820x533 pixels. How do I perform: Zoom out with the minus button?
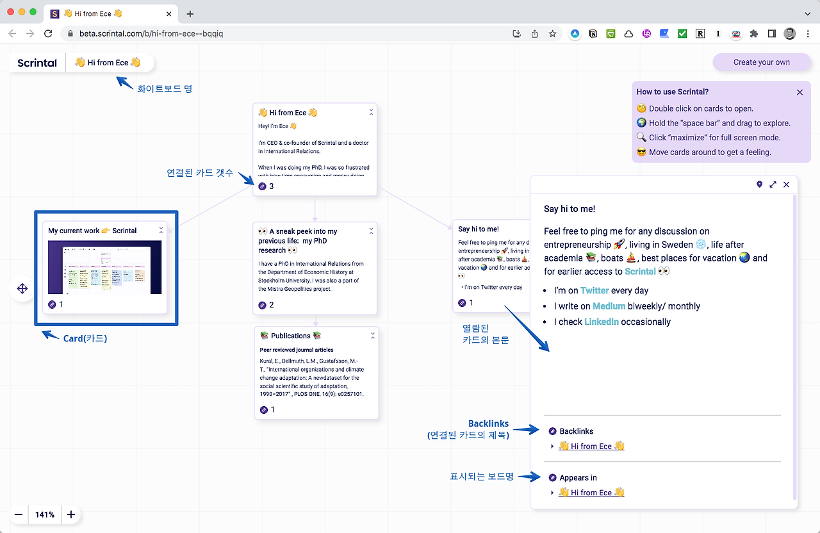click(x=19, y=514)
